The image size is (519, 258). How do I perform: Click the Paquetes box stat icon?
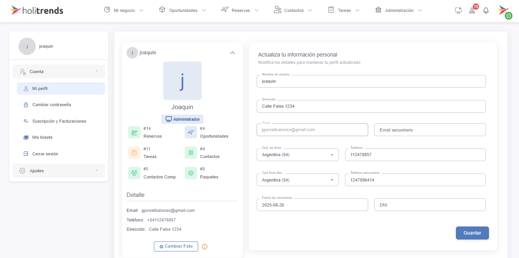tap(191, 173)
